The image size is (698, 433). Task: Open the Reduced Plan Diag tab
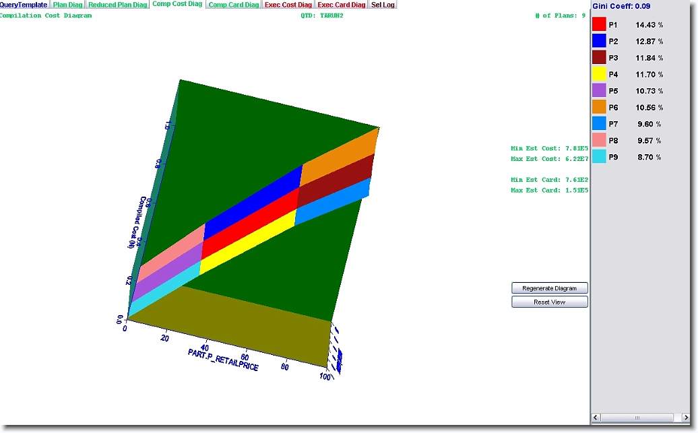(x=118, y=5)
